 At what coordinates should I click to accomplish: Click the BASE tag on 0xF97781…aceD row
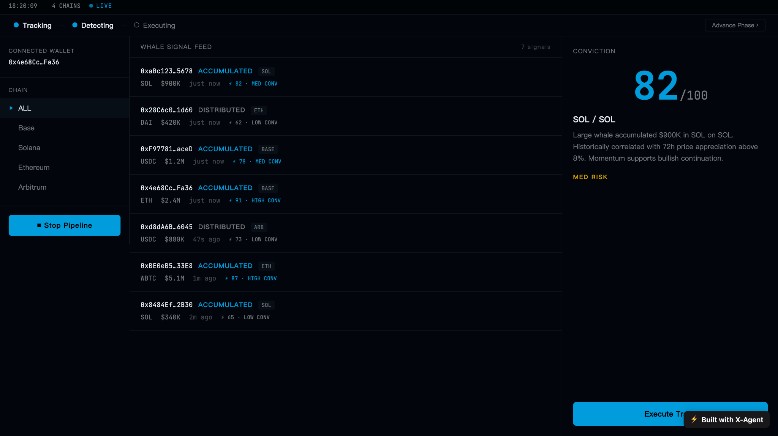268,149
